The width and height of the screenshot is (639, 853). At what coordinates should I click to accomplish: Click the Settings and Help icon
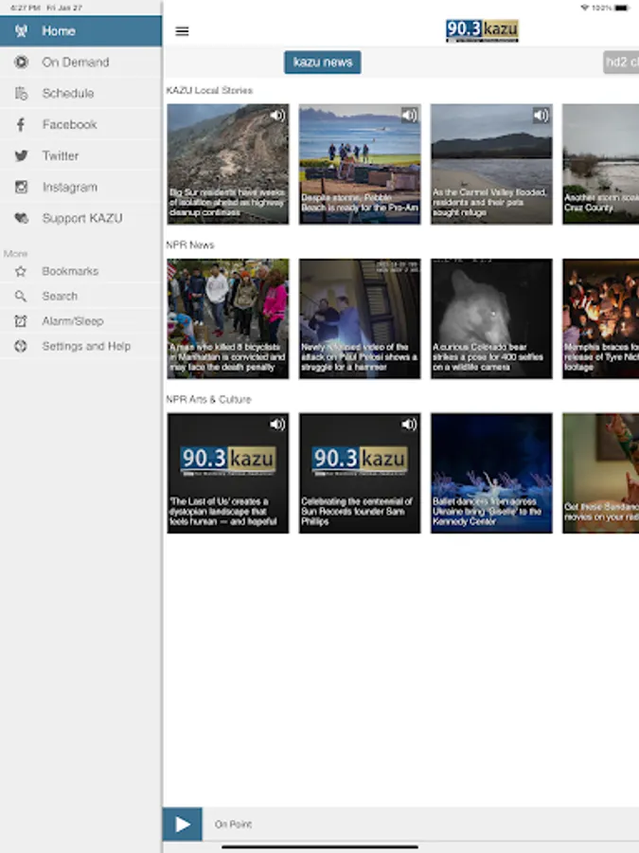[x=21, y=346]
